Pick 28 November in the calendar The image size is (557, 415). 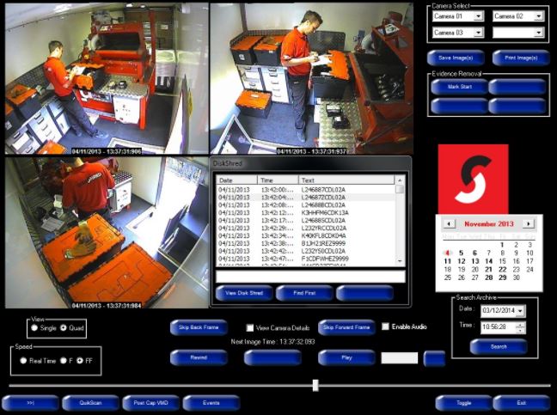(x=489, y=278)
